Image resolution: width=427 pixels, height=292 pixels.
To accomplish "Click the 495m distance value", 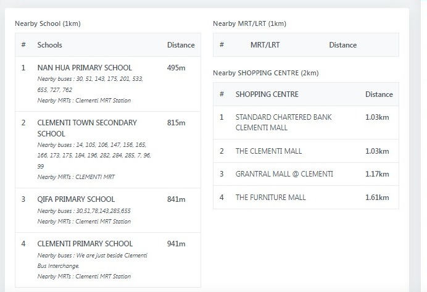I will point(176,68).
